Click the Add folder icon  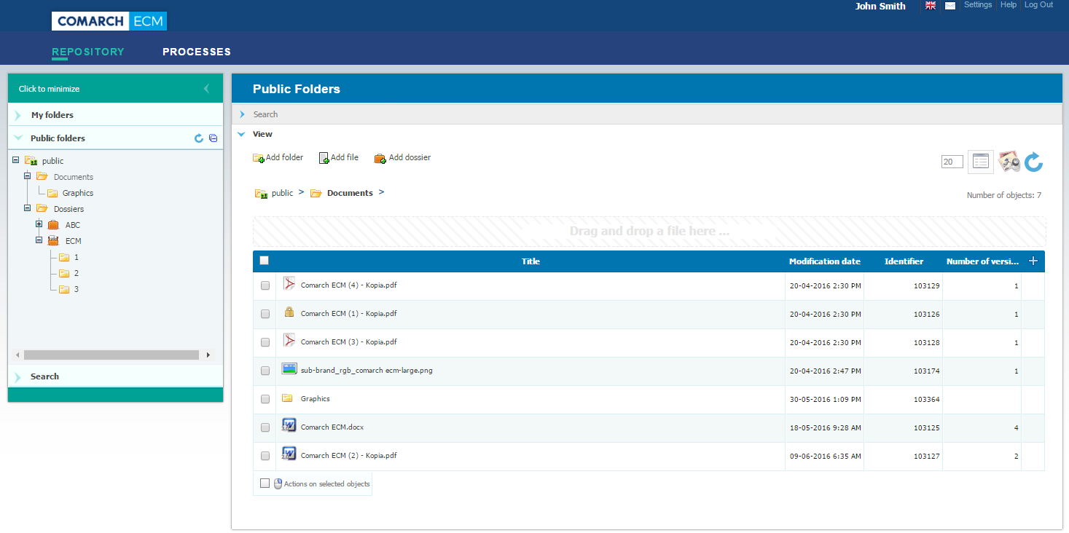click(x=259, y=158)
